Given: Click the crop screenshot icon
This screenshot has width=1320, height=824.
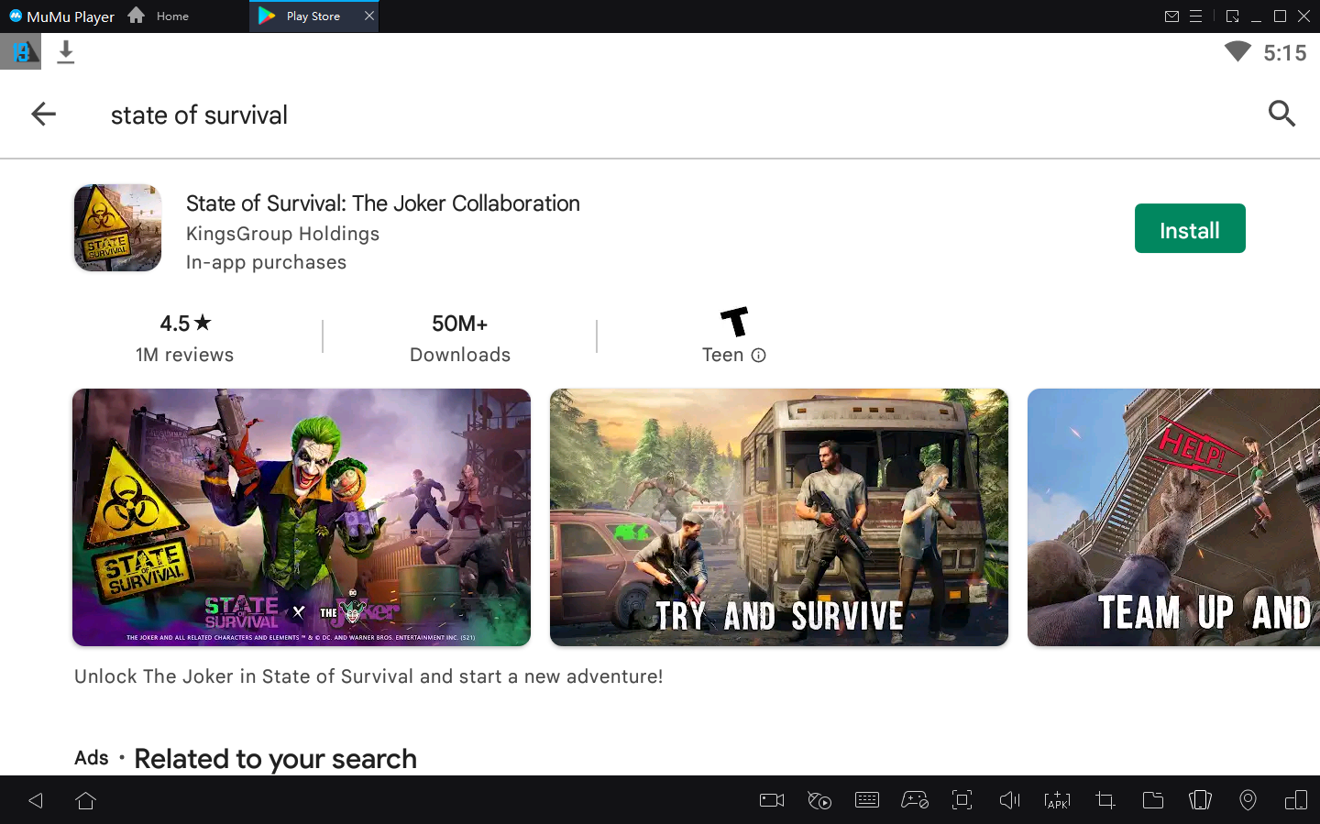Looking at the screenshot, I should click(1105, 800).
